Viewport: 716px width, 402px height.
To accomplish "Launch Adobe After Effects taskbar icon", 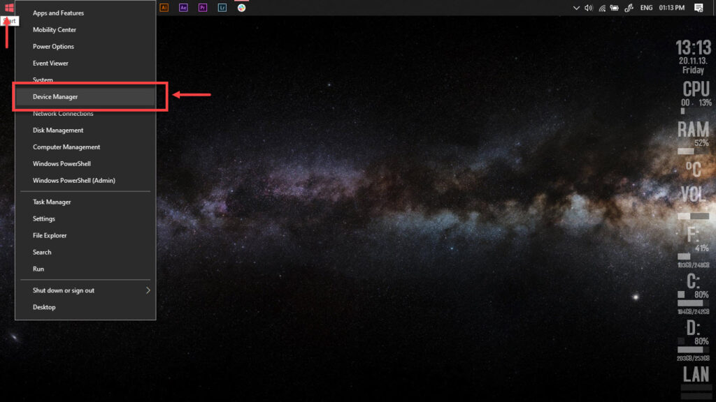I will click(183, 8).
